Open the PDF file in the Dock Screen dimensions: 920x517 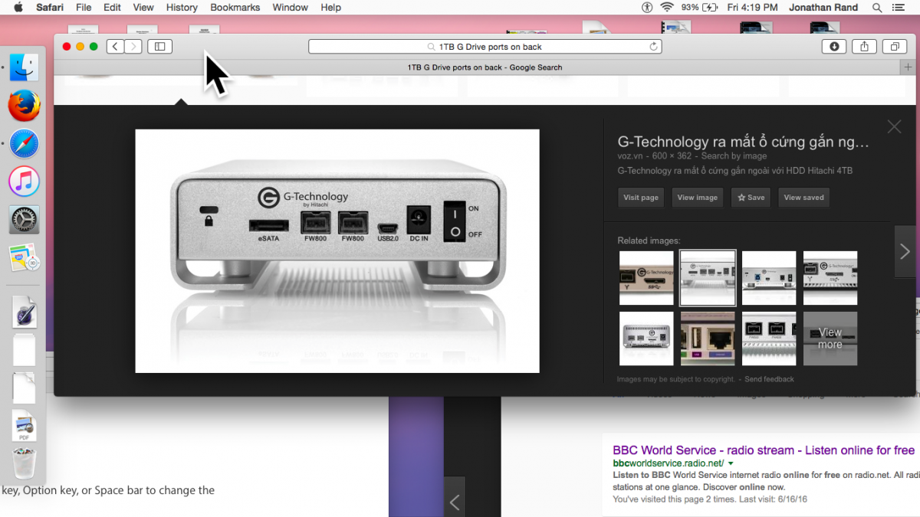[x=24, y=426]
